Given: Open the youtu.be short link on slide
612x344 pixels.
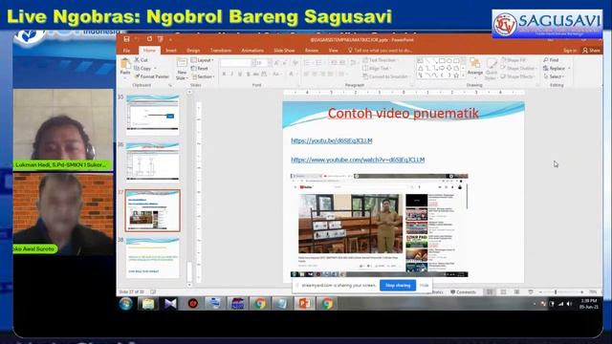Looking at the screenshot, I should (x=332, y=140).
